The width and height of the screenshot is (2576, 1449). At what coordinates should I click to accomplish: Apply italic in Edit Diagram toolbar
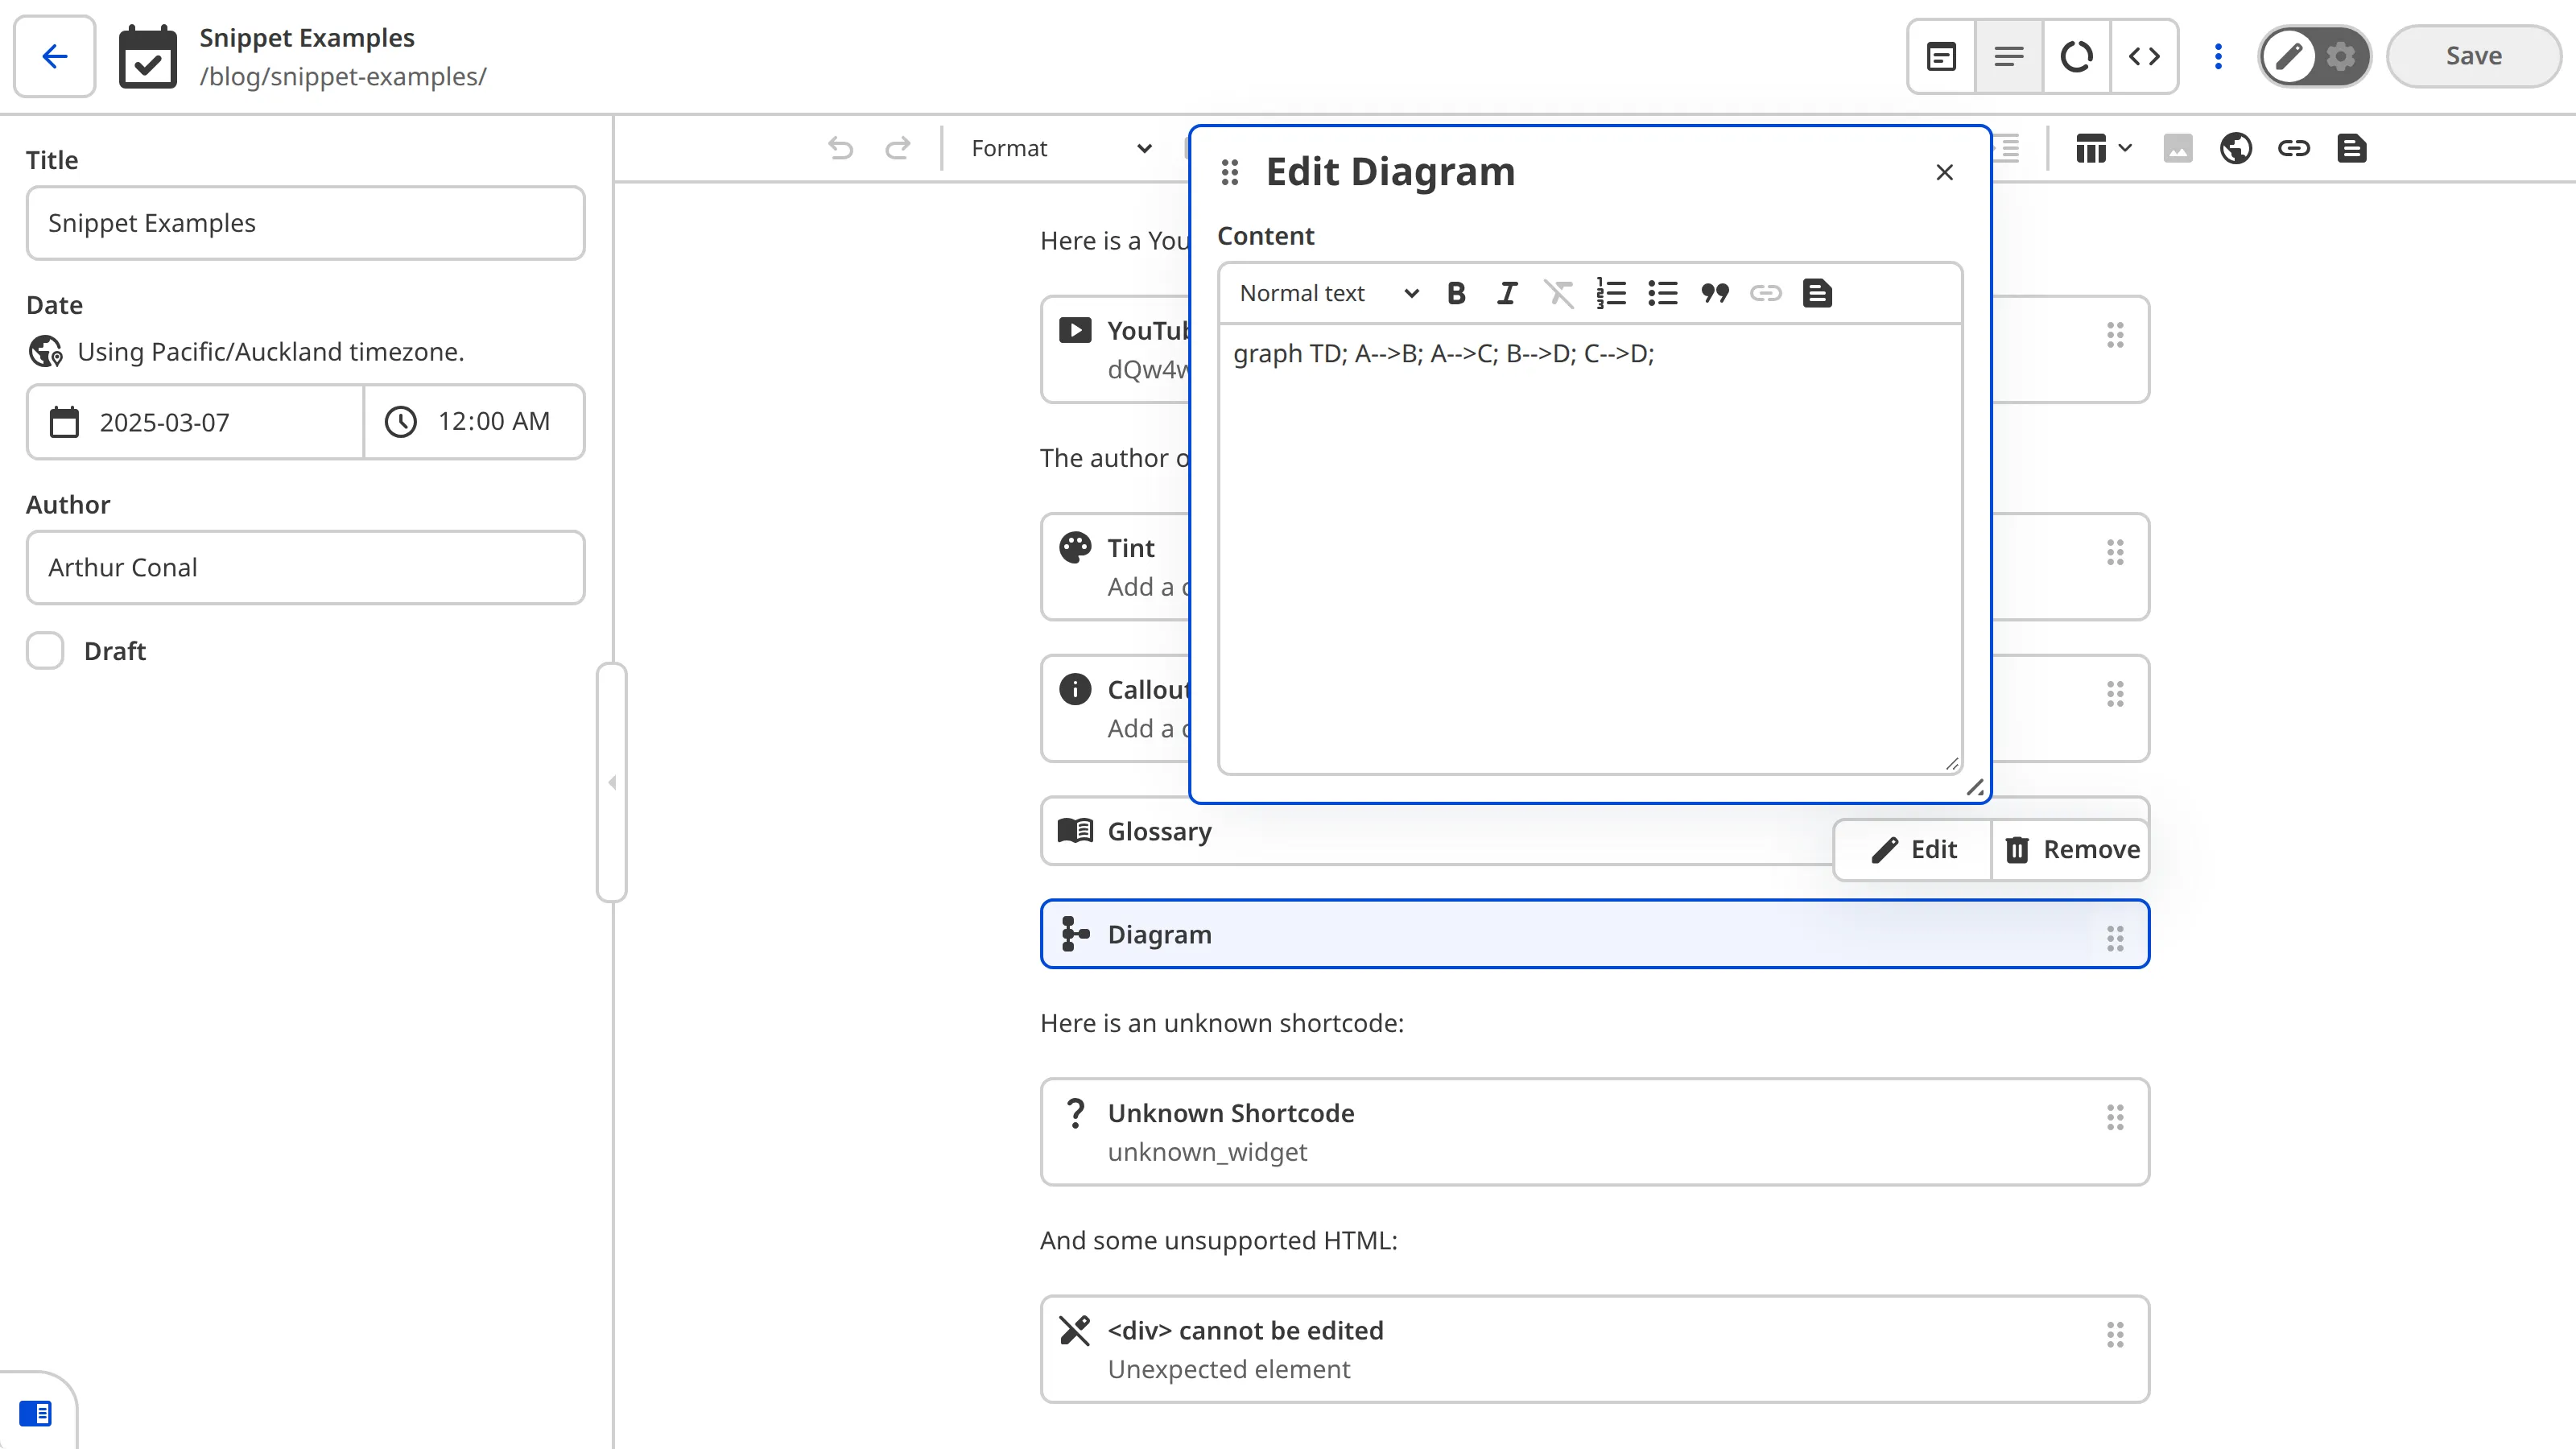point(1507,293)
